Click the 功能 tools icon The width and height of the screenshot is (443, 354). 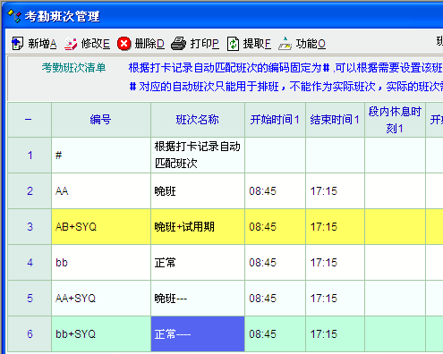(285, 44)
